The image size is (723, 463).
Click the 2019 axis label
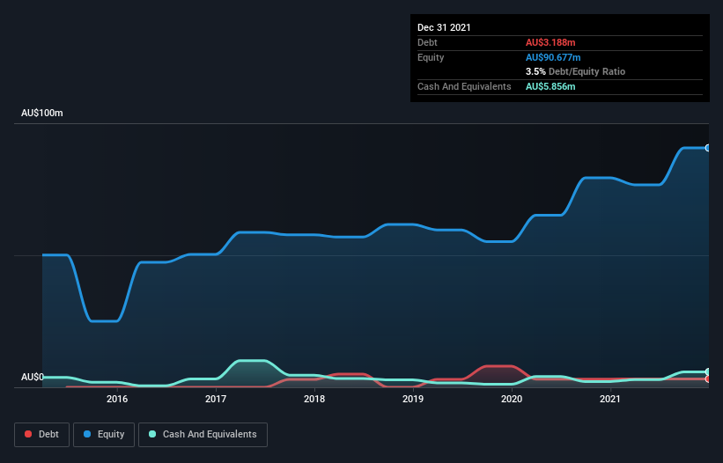[413, 399]
